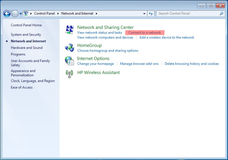Click the Refresh button beside address bar
228x160 pixels.
pyautogui.click(x=151, y=14)
